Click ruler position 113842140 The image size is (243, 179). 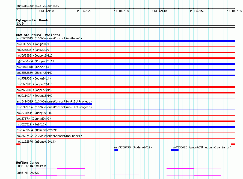coord(159,11)
